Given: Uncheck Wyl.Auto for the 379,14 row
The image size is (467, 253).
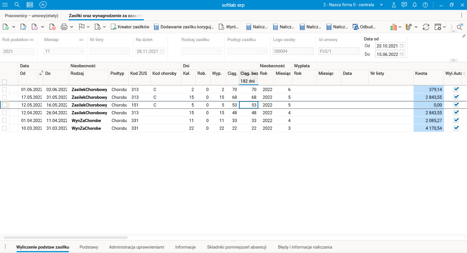Looking at the screenshot, I should 456,89.
